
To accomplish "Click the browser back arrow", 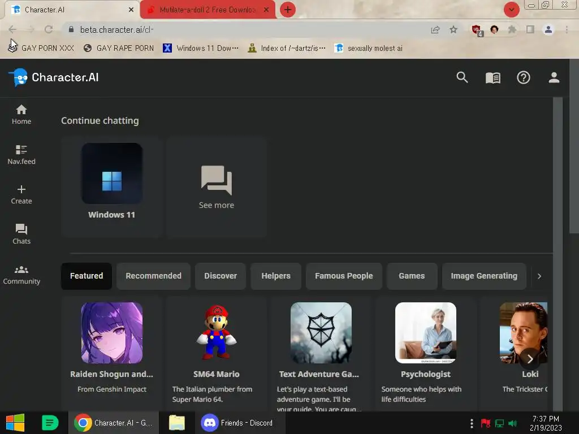I will 12,29.
